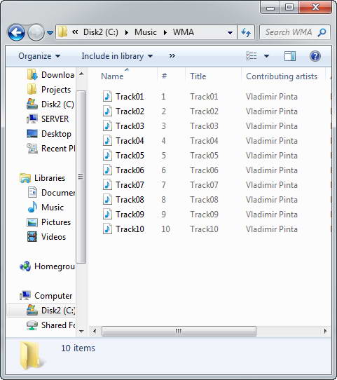Screen dimensions: 337x380
Task: Select file name Track09
Action: [130, 215]
